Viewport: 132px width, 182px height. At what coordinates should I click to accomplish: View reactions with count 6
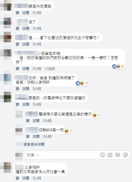(x=118, y=66)
